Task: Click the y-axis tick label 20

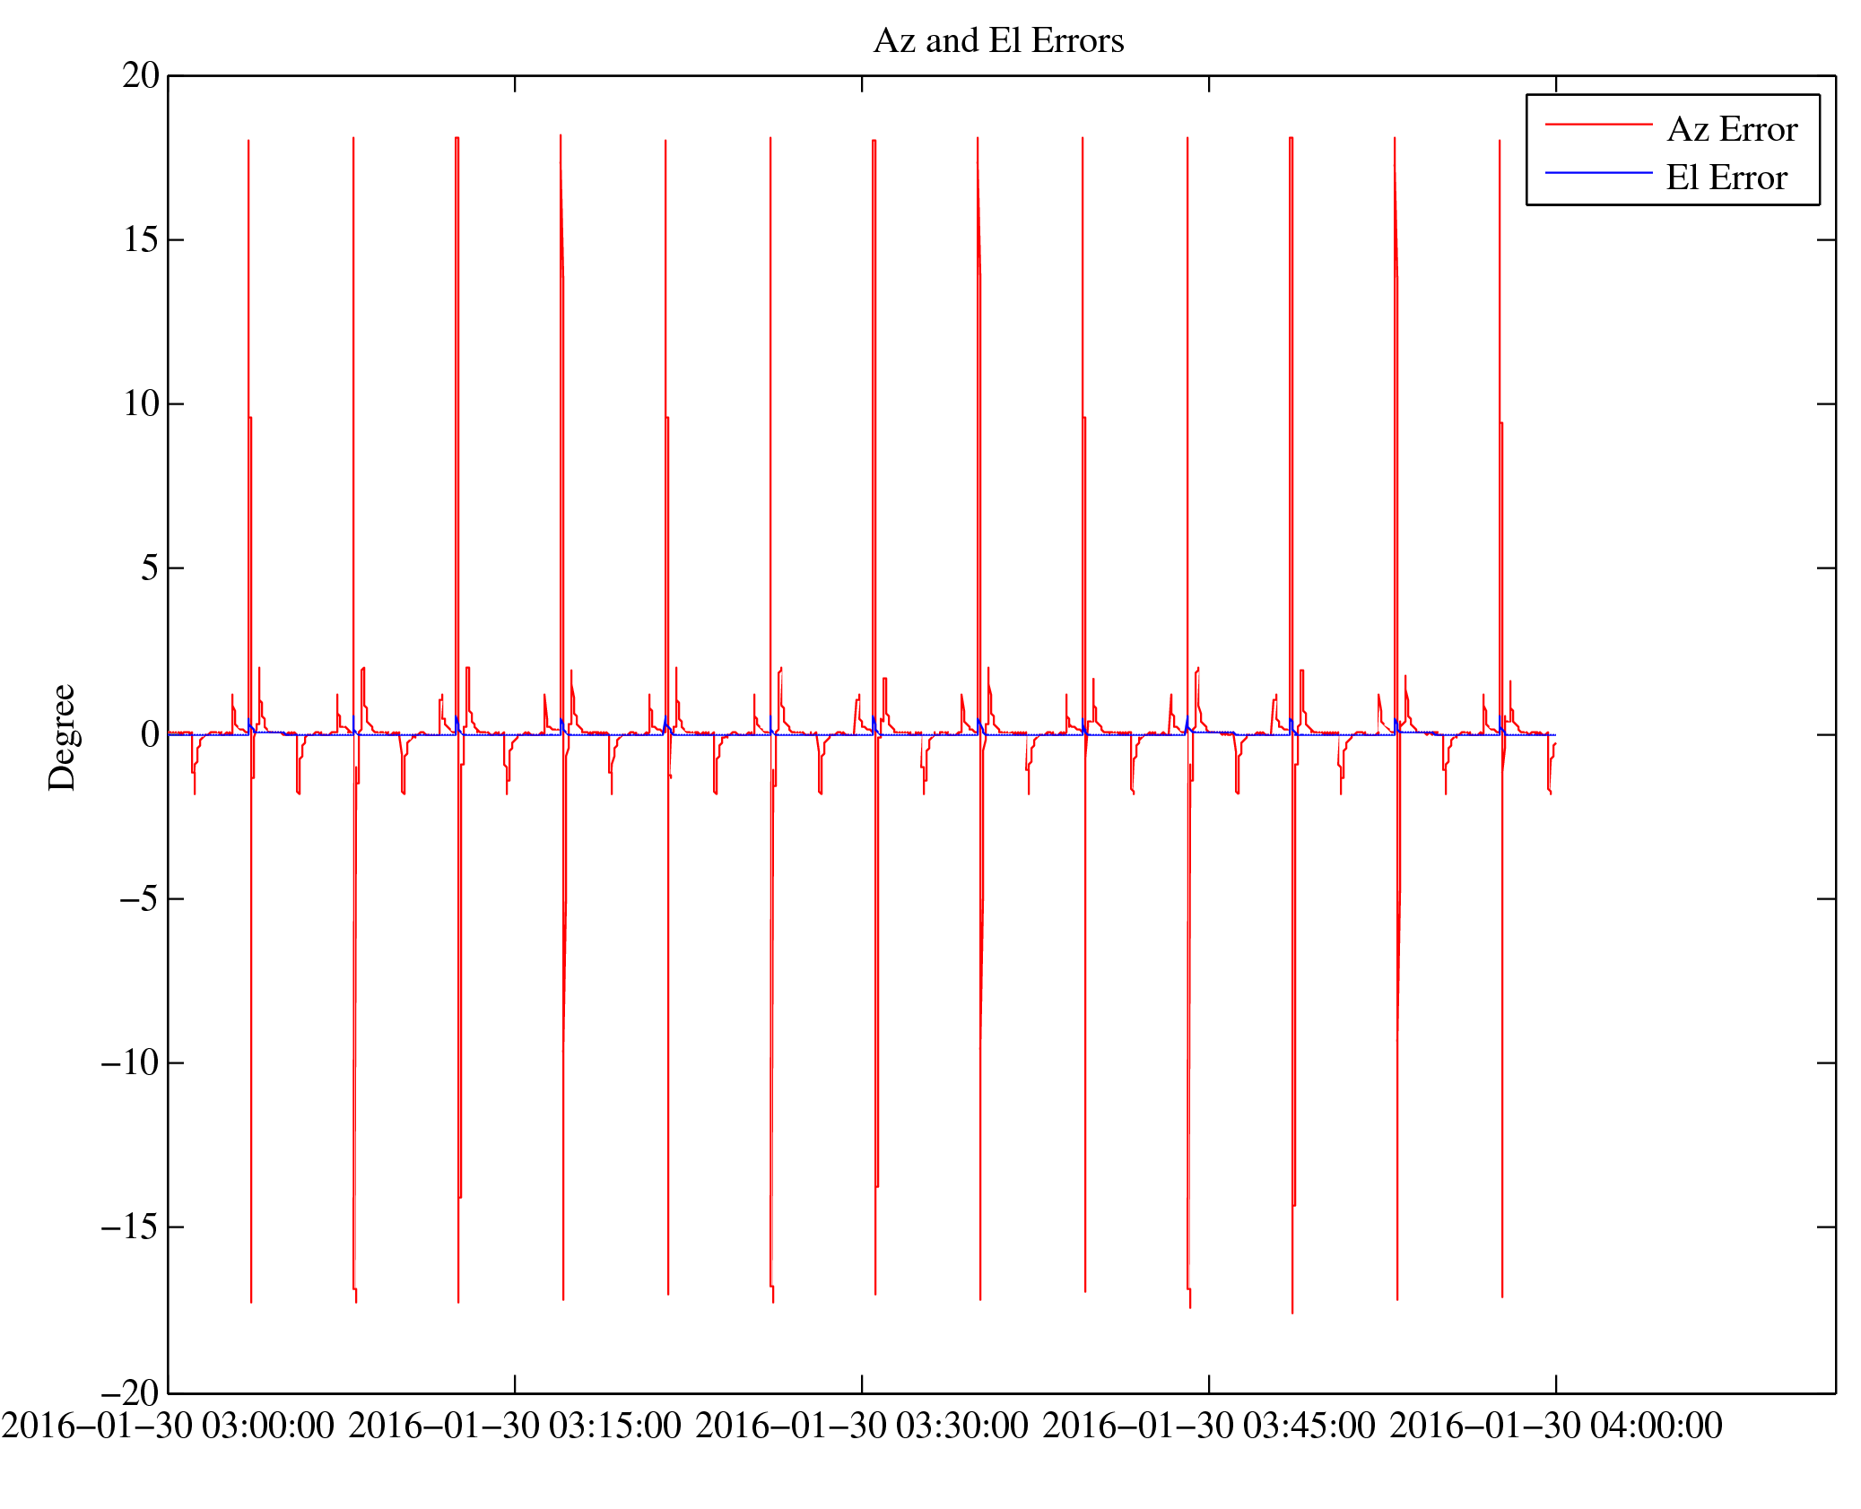Action: [141, 76]
